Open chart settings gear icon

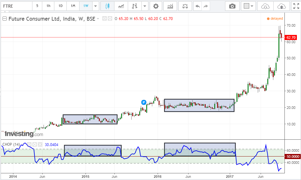156,6
